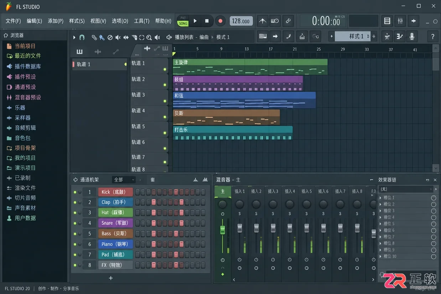The height and width of the screenshot is (294, 441).
Task: Toggle FX channel green mute light
Action: (x=75, y=265)
